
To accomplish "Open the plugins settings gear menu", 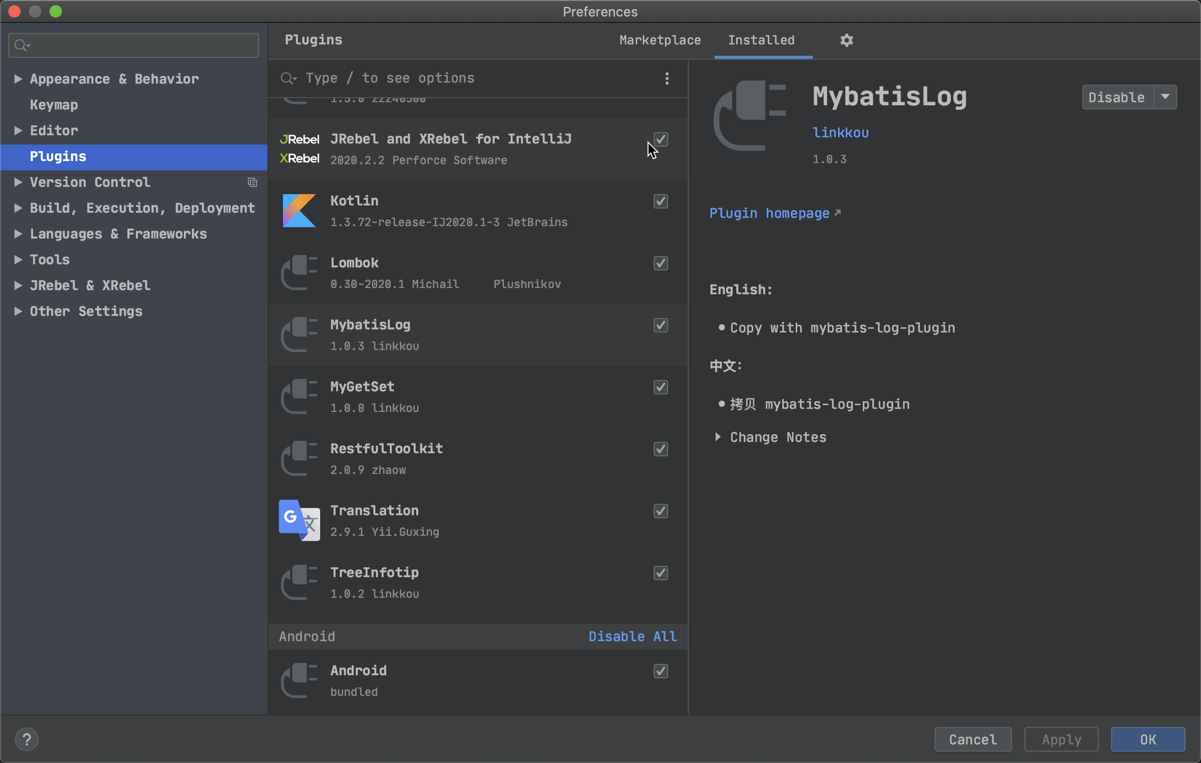I will coord(846,40).
